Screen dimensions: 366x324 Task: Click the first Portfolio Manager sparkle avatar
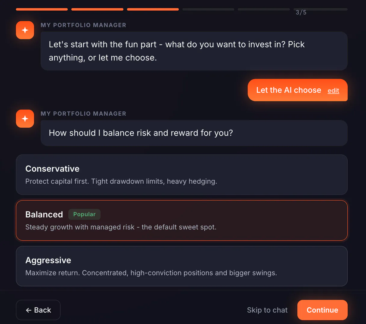(x=25, y=30)
